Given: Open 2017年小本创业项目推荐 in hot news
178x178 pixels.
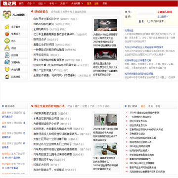Looking at the screenshot, I should tap(142, 163).
